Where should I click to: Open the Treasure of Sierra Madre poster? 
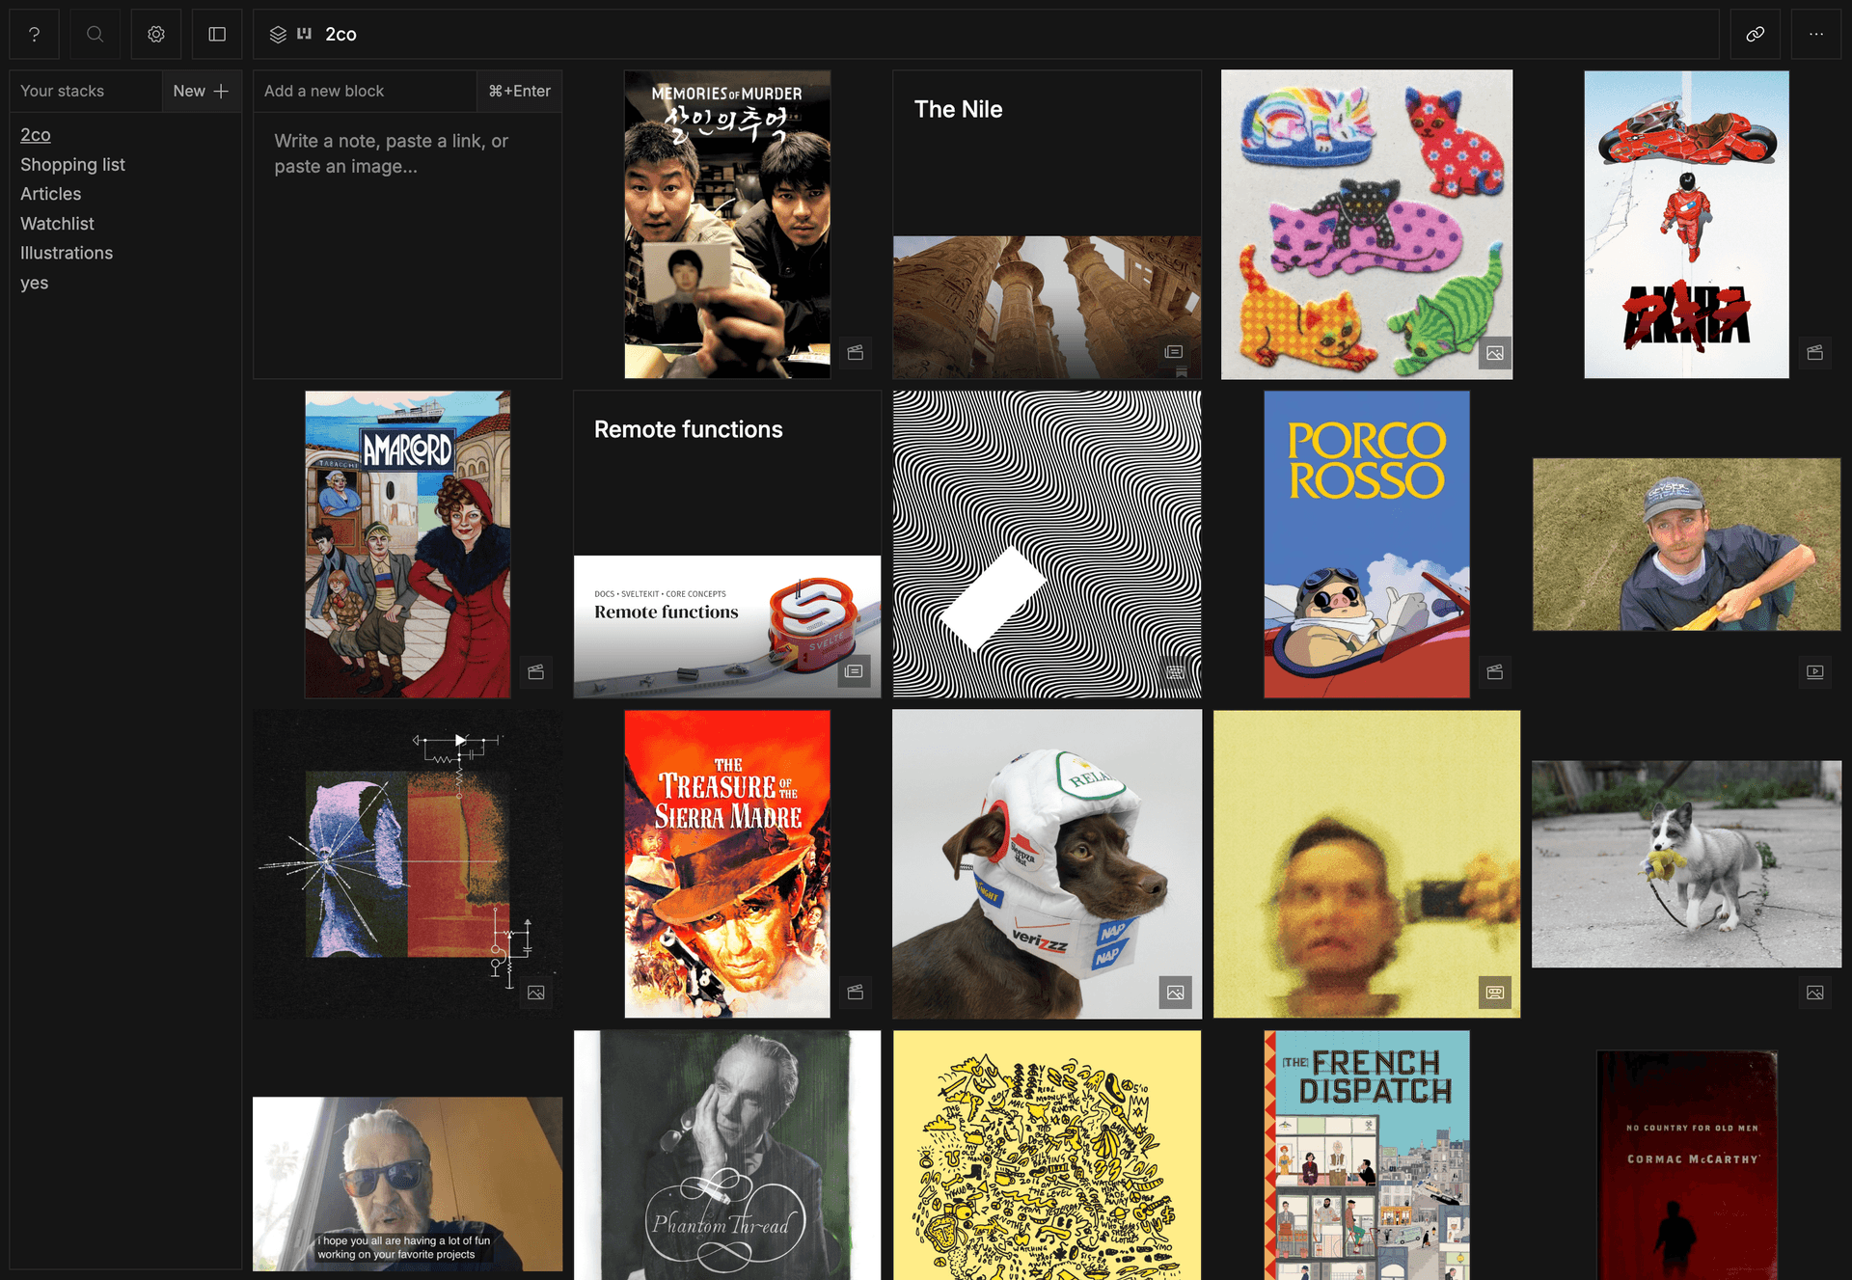coord(726,863)
